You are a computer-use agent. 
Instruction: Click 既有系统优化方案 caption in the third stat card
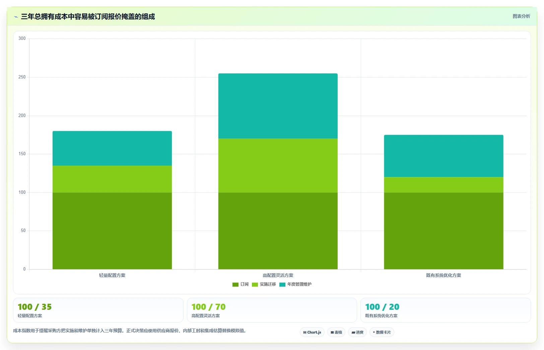[x=381, y=316]
